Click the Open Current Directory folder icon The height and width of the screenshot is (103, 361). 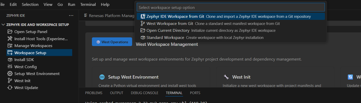pyautogui.click(x=143, y=31)
